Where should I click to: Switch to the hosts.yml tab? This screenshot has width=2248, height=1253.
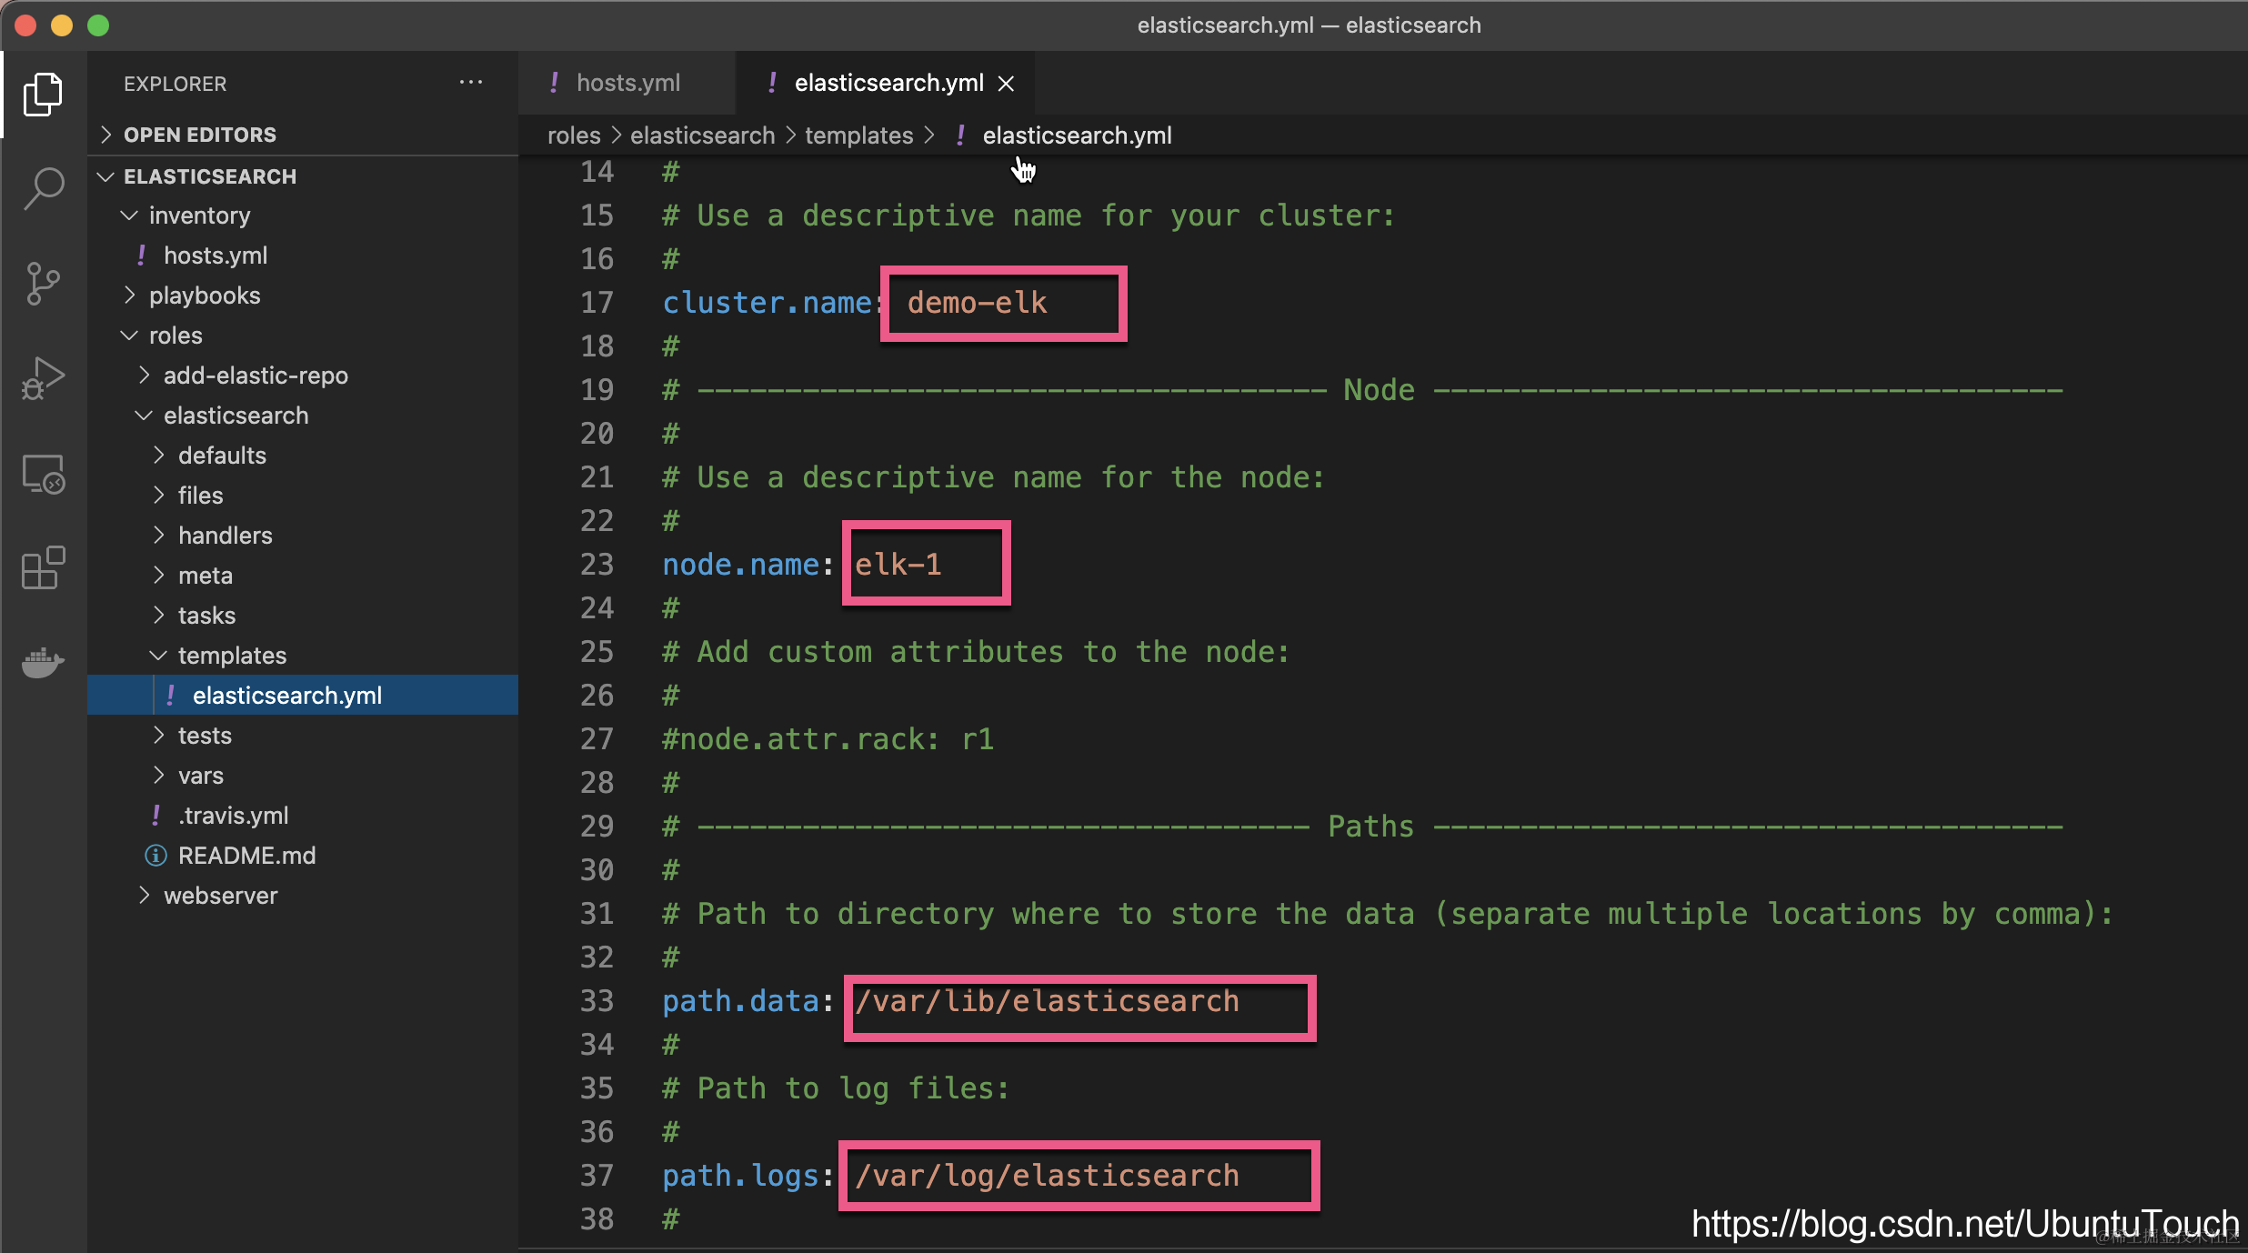[627, 83]
